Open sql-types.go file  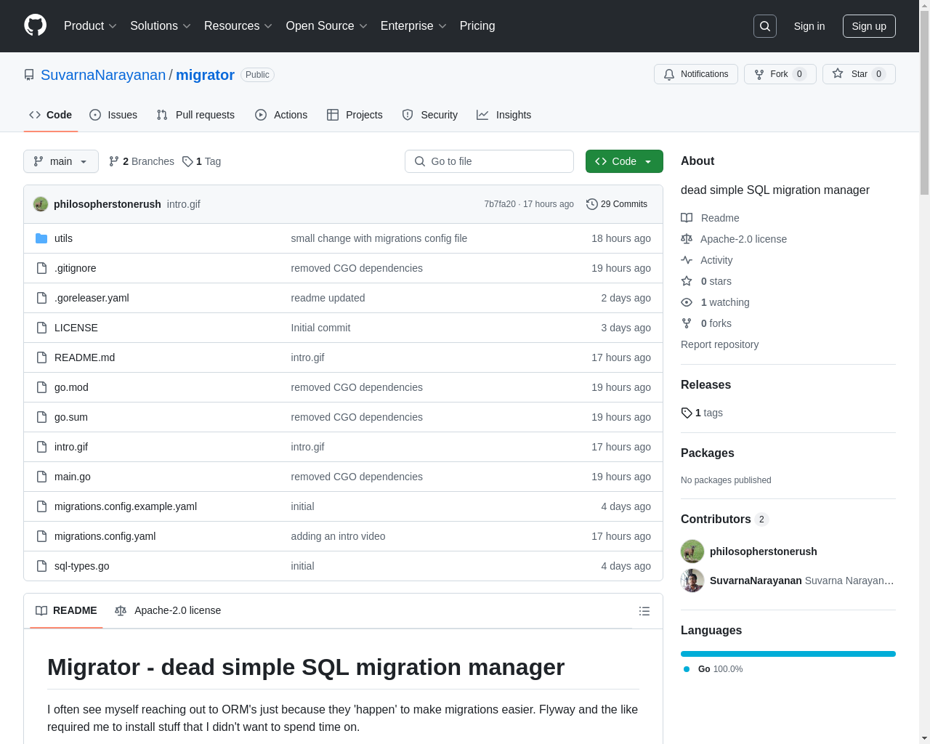tap(82, 566)
